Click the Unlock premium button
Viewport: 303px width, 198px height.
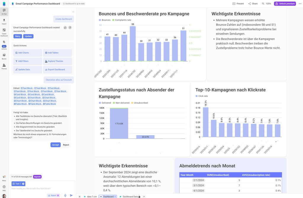[x=285, y=4]
